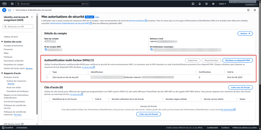Open the Global region dropdown
Image resolution: width=261 pixels, height=130 pixels.
coord(222,4)
